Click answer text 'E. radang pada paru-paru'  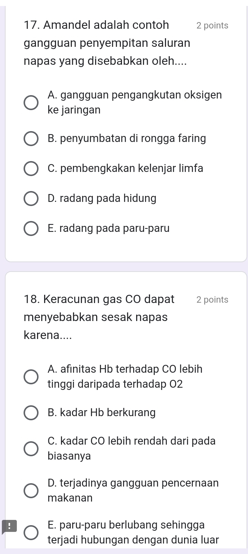108,228
